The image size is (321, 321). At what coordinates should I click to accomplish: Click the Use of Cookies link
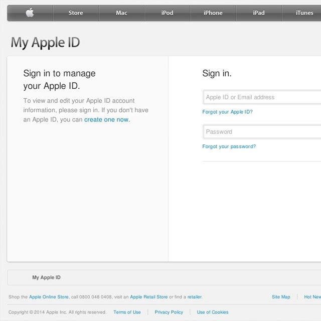click(212, 312)
